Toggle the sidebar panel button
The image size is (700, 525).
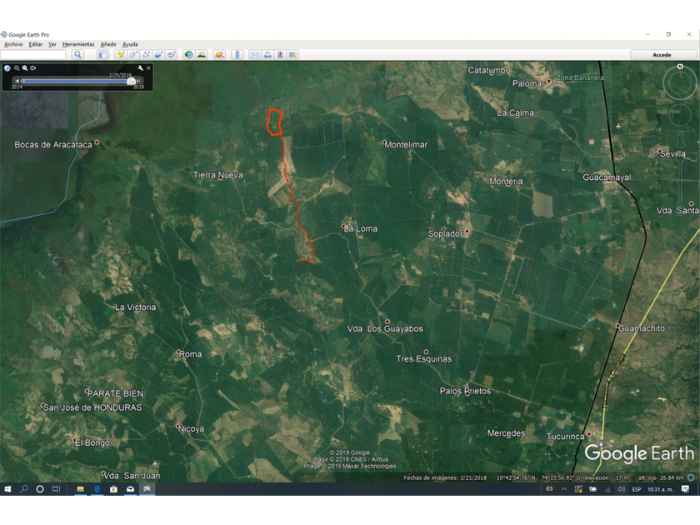pos(102,54)
